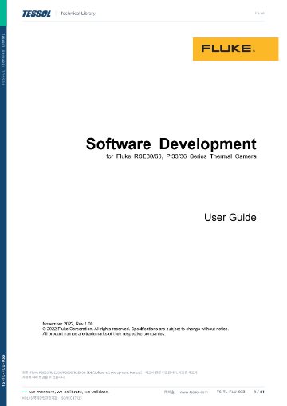Select the 'Technical Library' header text
This screenshot has height=406, width=287.
[x=78, y=14]
